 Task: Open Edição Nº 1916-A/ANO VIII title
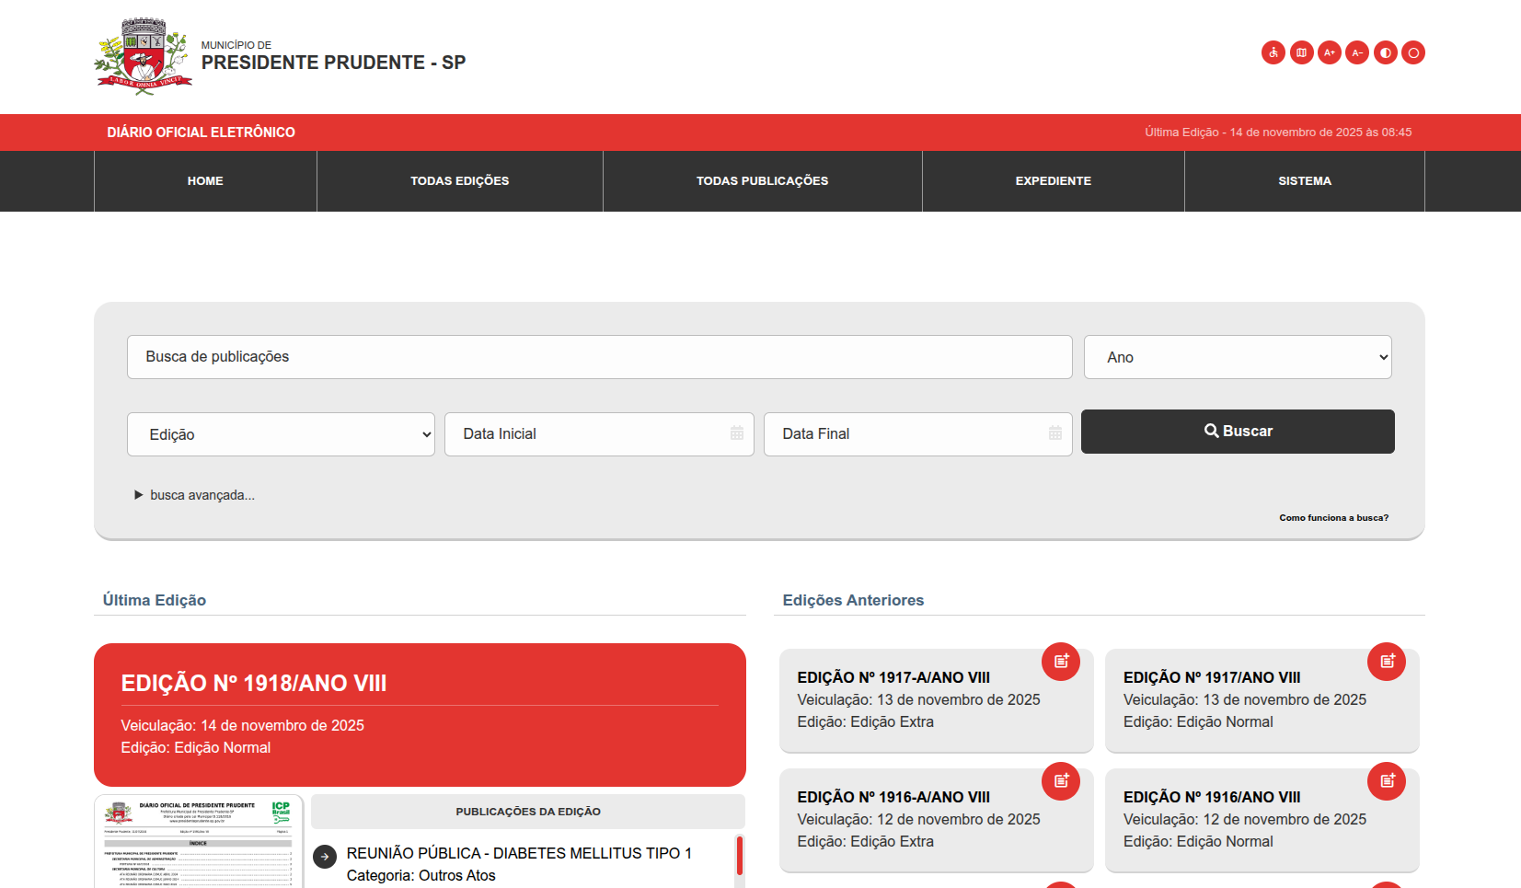coord(893,797)
